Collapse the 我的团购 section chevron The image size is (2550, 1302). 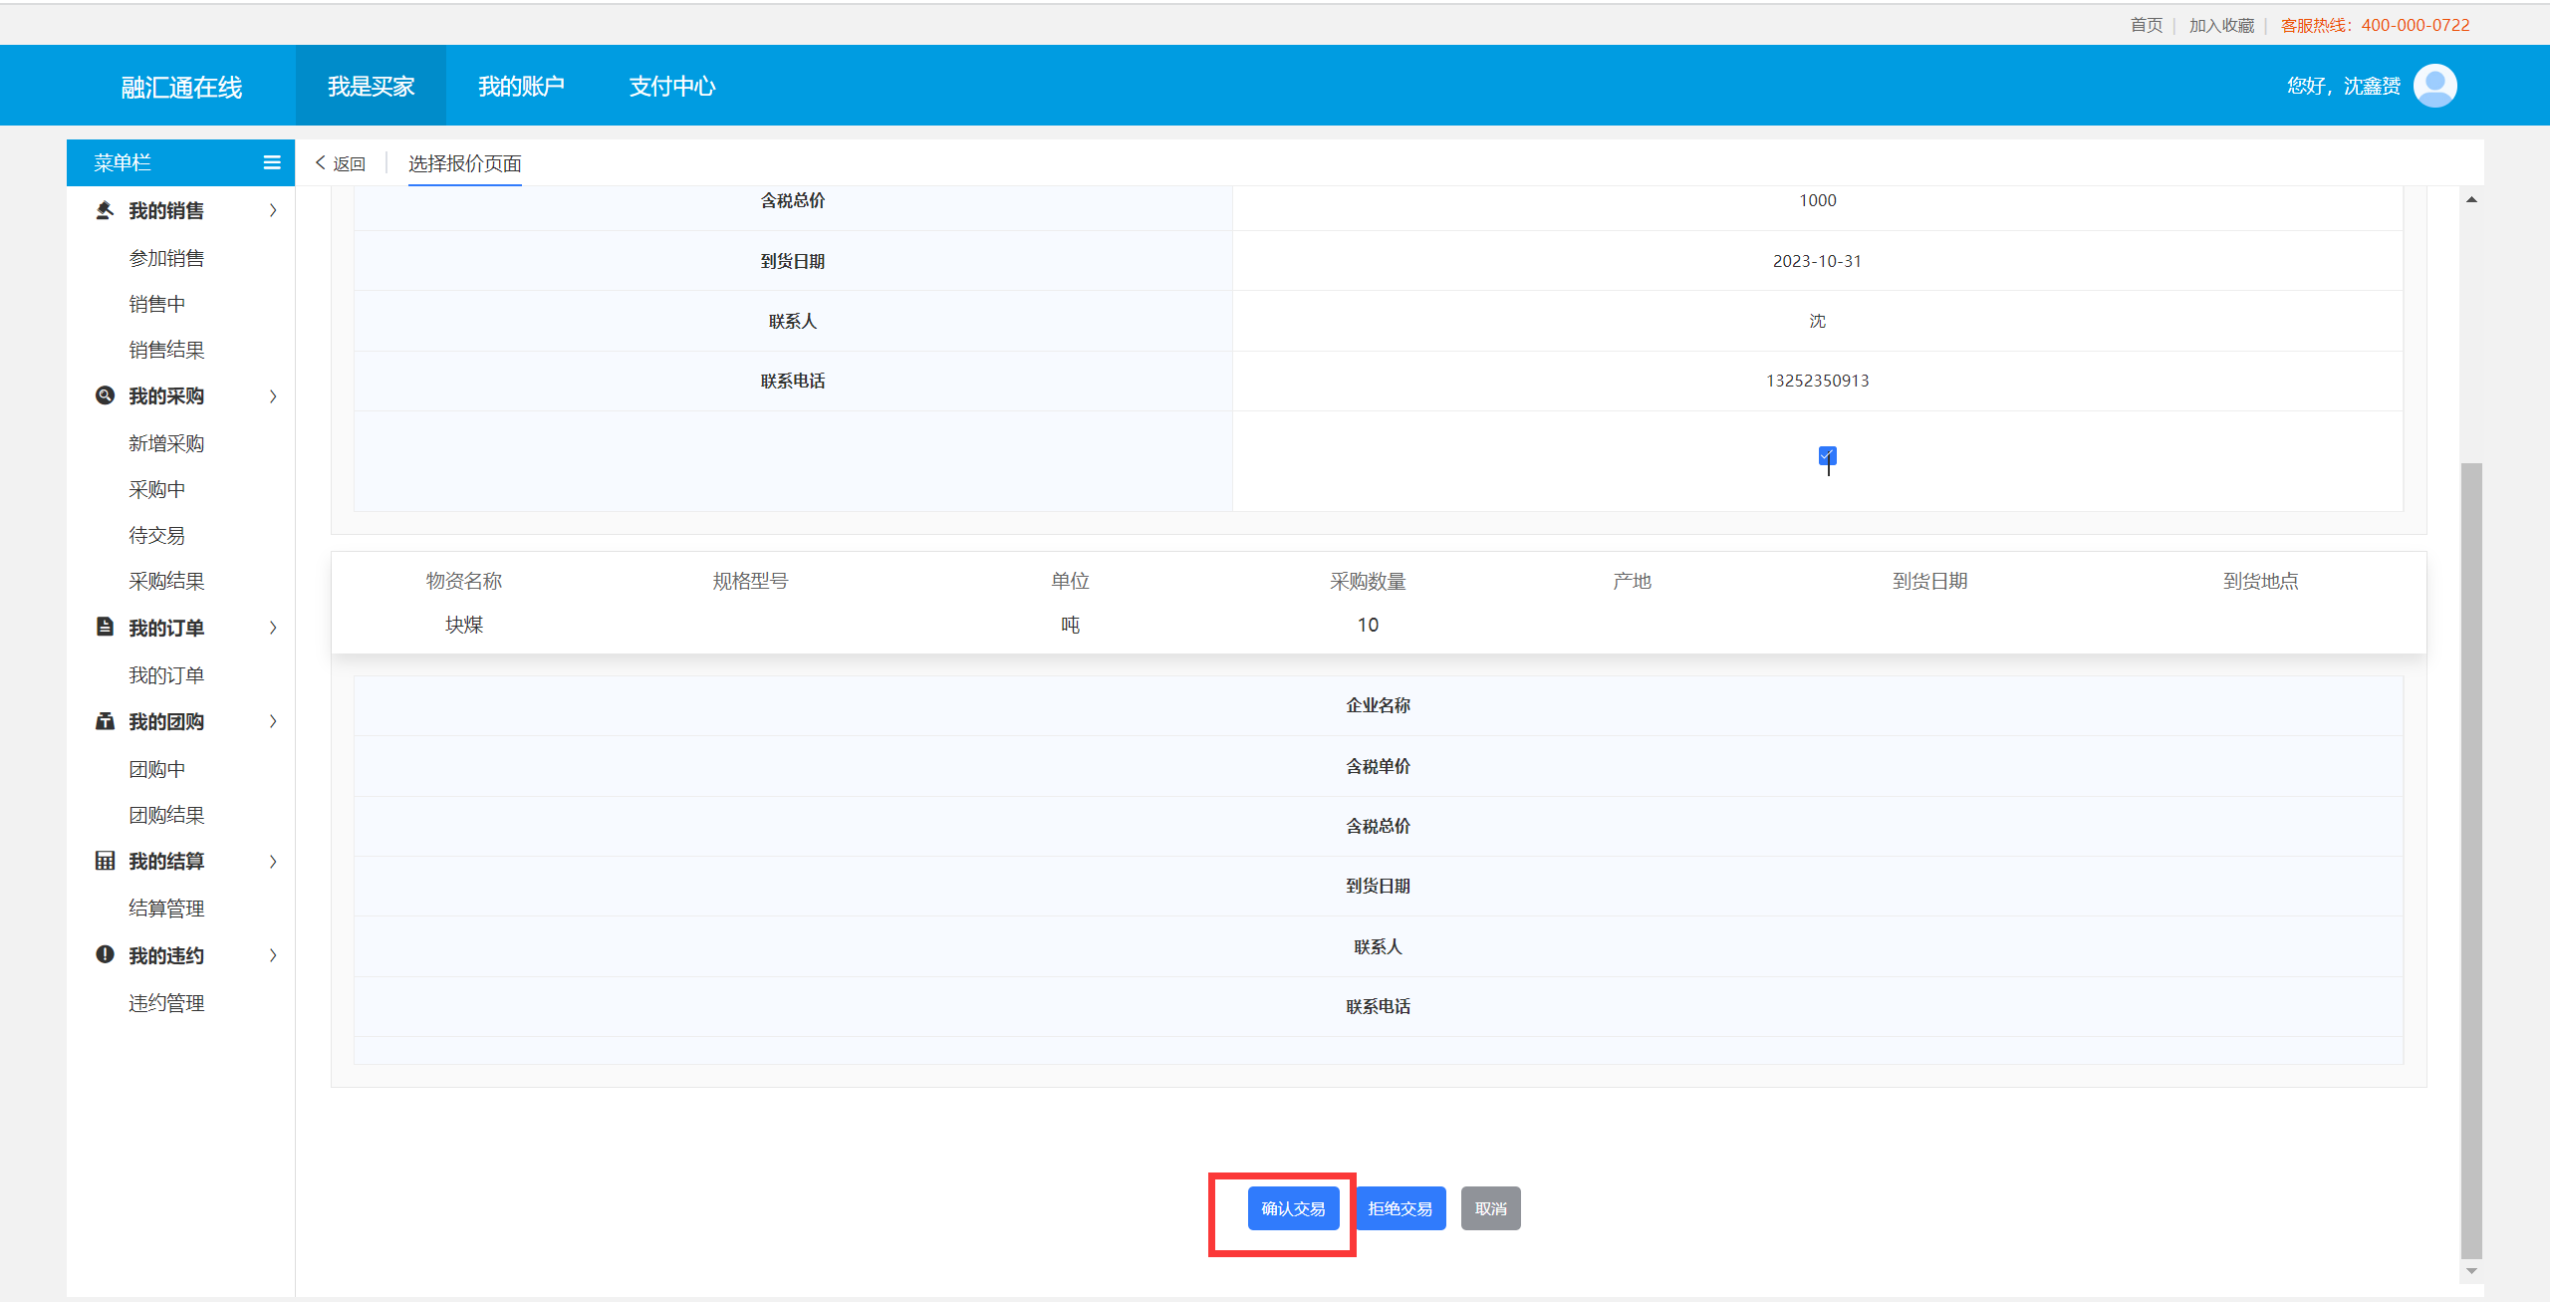coord(273,721)
